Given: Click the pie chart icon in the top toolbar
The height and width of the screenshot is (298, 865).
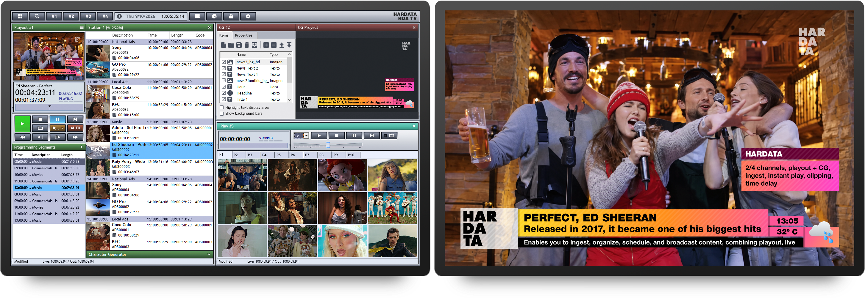Looking at the screenshot, I should (x=214, y=16).
